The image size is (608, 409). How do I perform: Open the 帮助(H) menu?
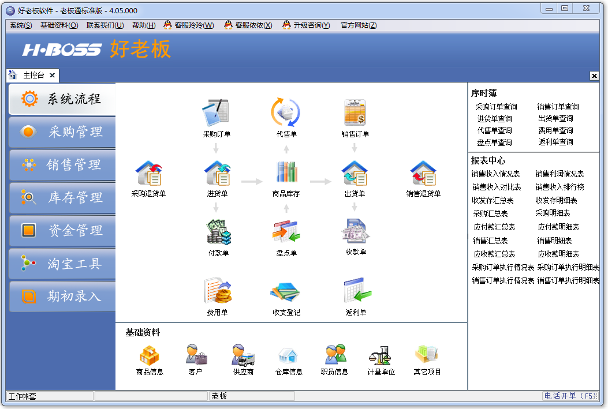pos(144,25)
